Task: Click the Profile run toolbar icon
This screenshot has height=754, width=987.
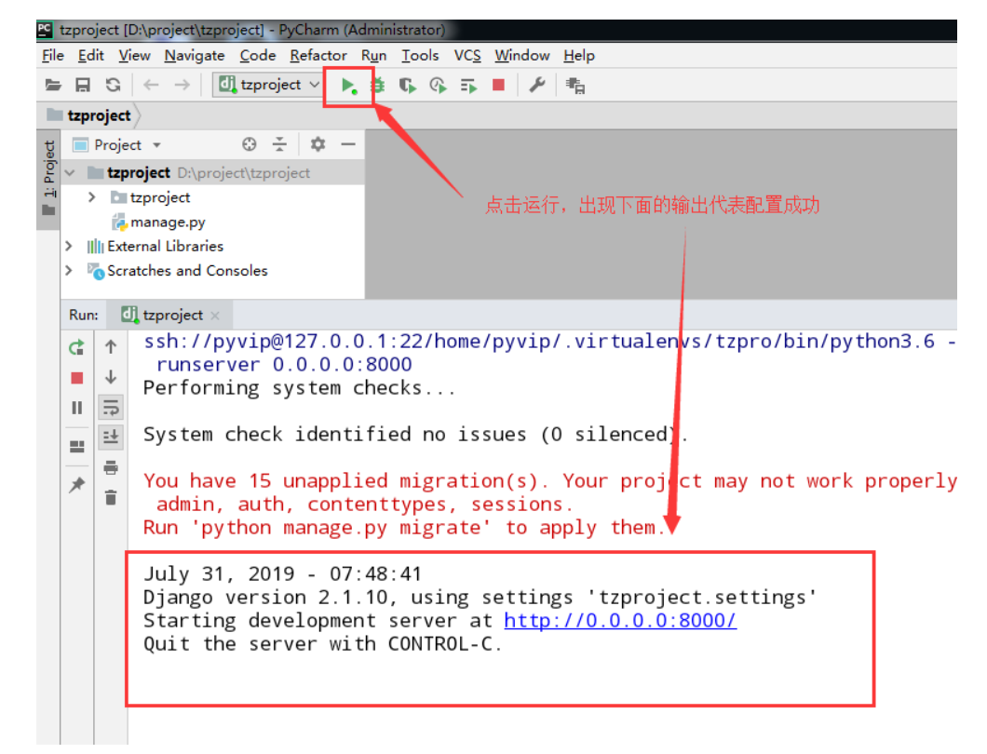Action: (x=439, y=85)
